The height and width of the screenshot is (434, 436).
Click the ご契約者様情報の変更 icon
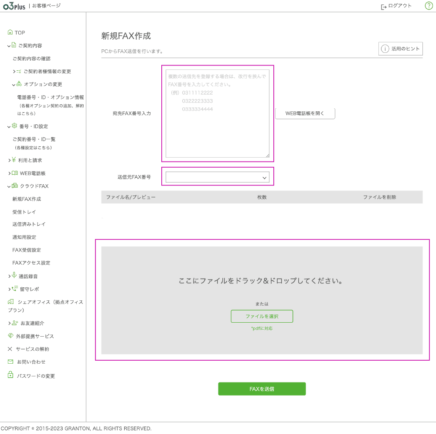click(x=19, y=71)
